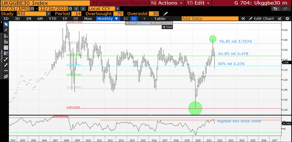
Task: Select the channel drawing tool
Action: click(x=6, y=76)
